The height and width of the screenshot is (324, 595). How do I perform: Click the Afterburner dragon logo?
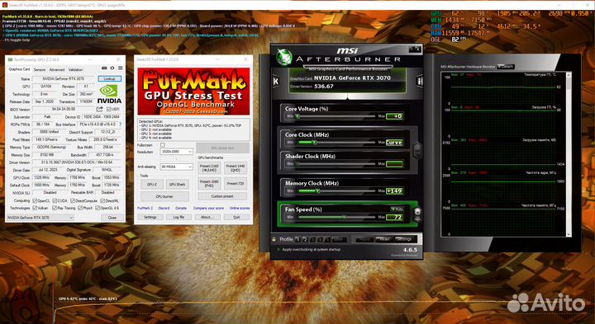pos(283,57)
